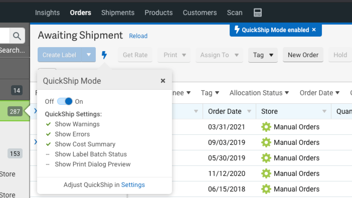Open the Assign To dropdown

[x=219, y=55]
